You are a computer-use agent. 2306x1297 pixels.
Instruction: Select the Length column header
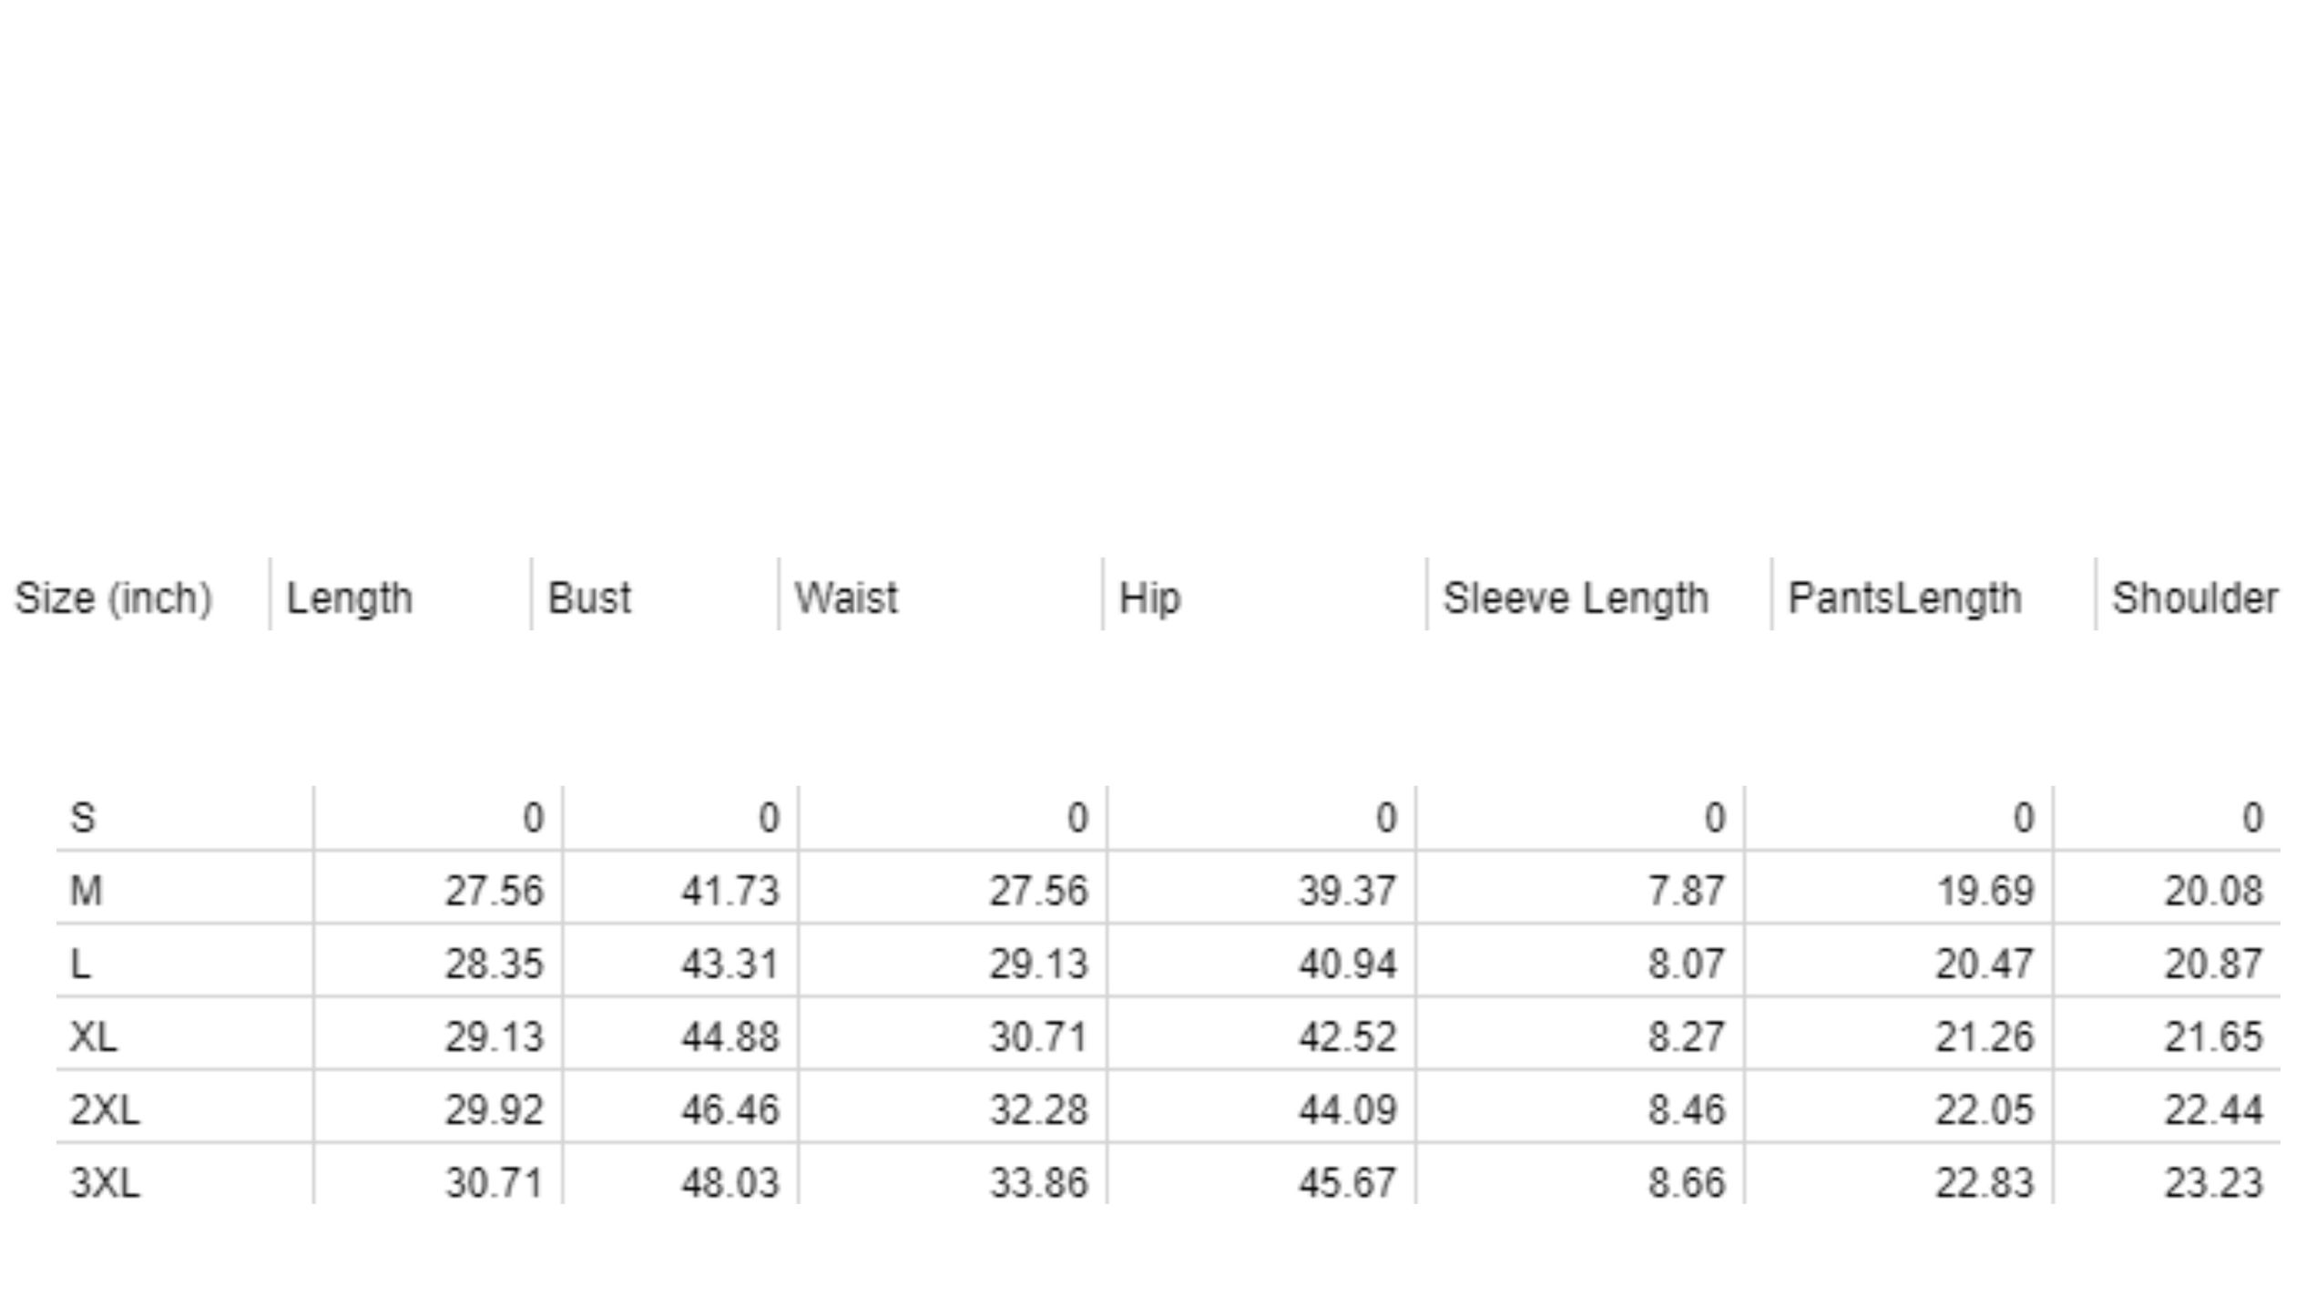point(349,598)
